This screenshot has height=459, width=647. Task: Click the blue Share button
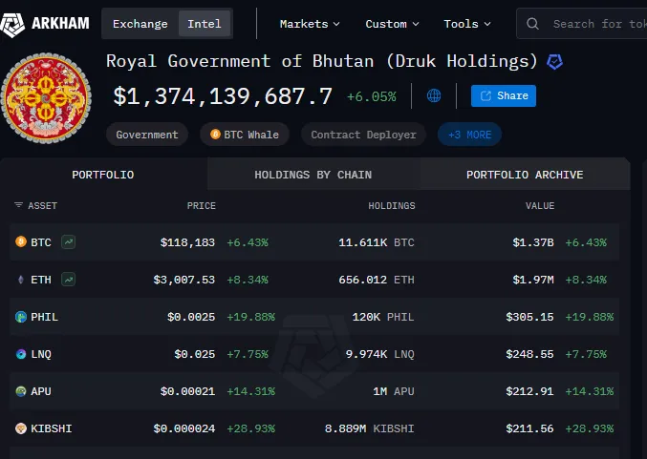(504, 95)
